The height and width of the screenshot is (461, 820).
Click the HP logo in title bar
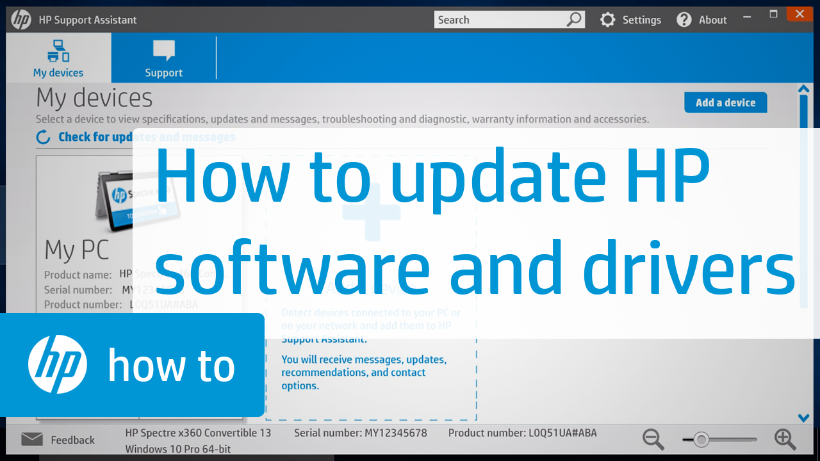21,20
